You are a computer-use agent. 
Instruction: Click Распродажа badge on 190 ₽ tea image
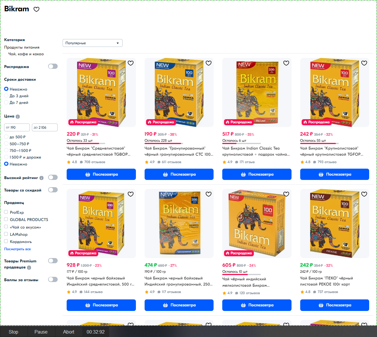(x=161, y=122)
